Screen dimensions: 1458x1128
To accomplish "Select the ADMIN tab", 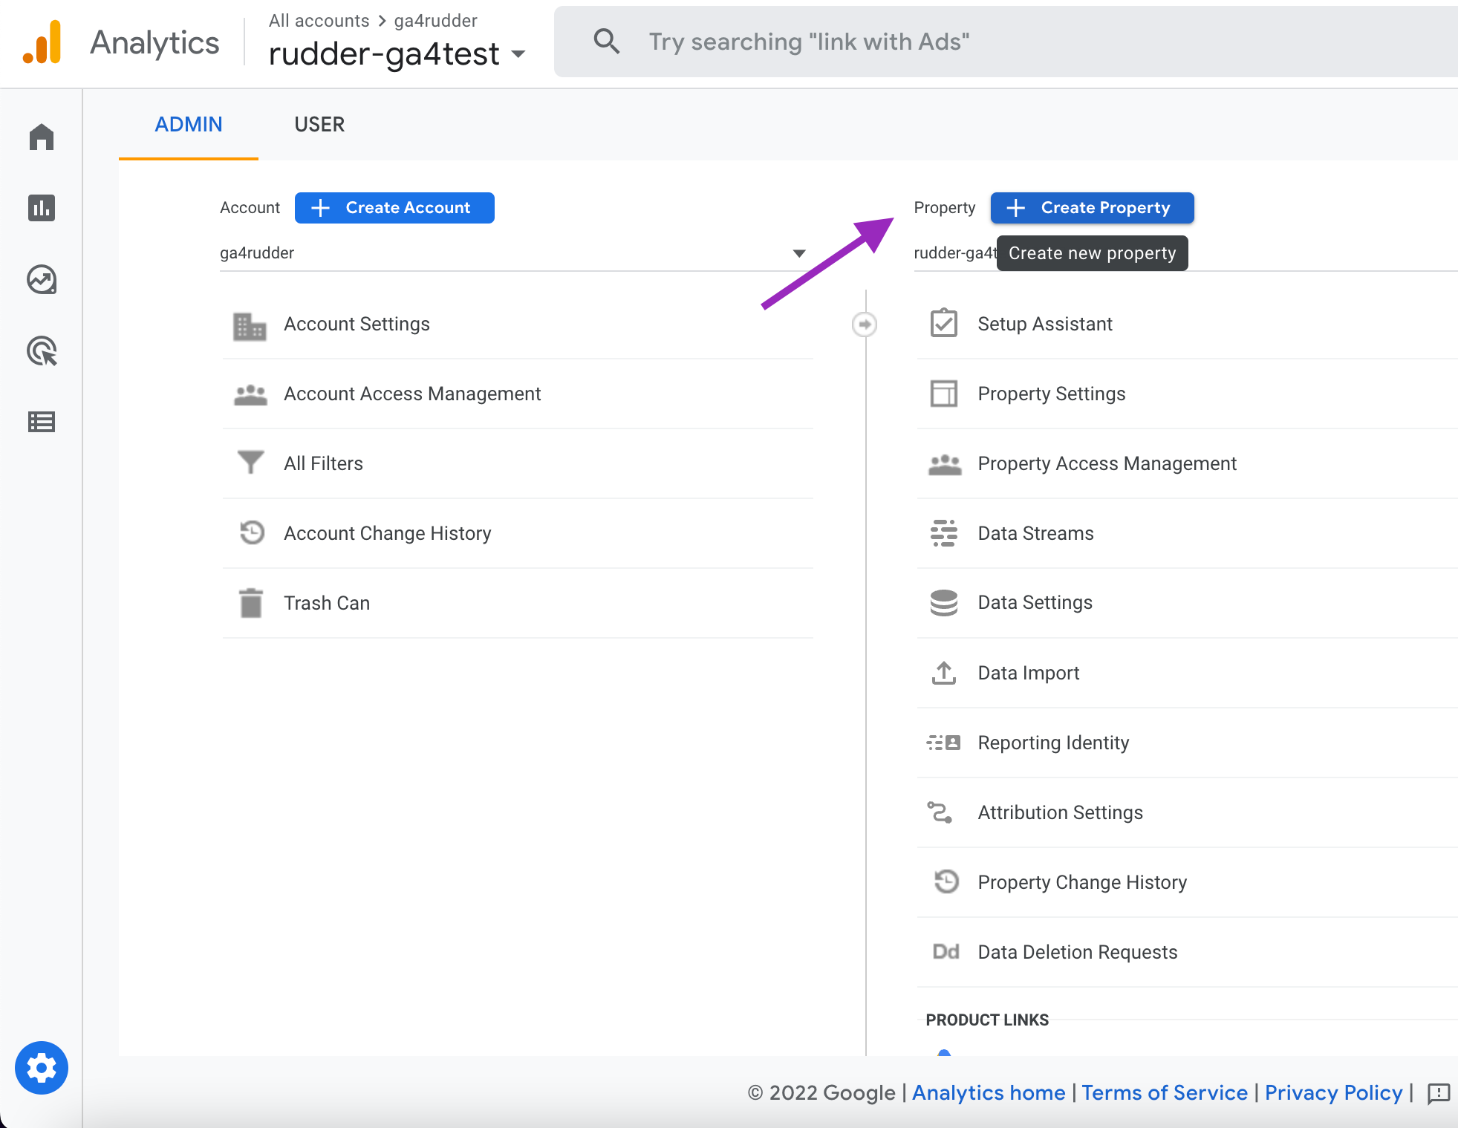I will point(189,124).
